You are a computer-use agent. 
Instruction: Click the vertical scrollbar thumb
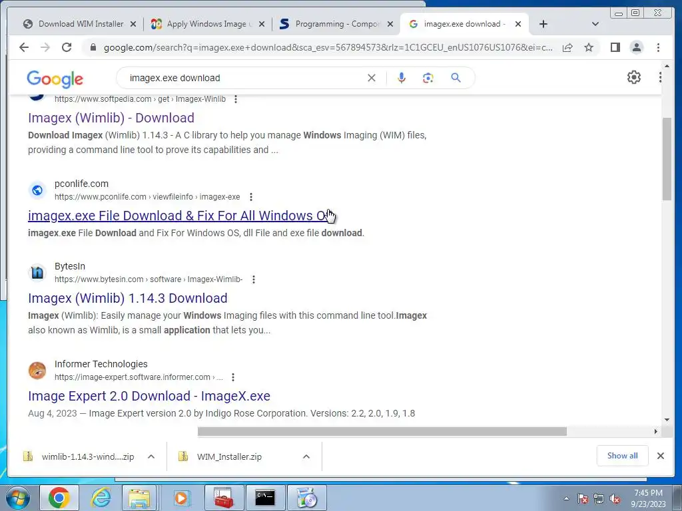click(667, 158)
